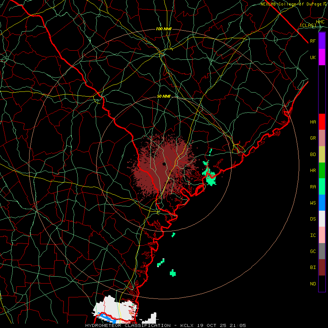The width and height of the screenshot is (328, 328).
Task: Click the black radar site dot at center
Action: 164,164
